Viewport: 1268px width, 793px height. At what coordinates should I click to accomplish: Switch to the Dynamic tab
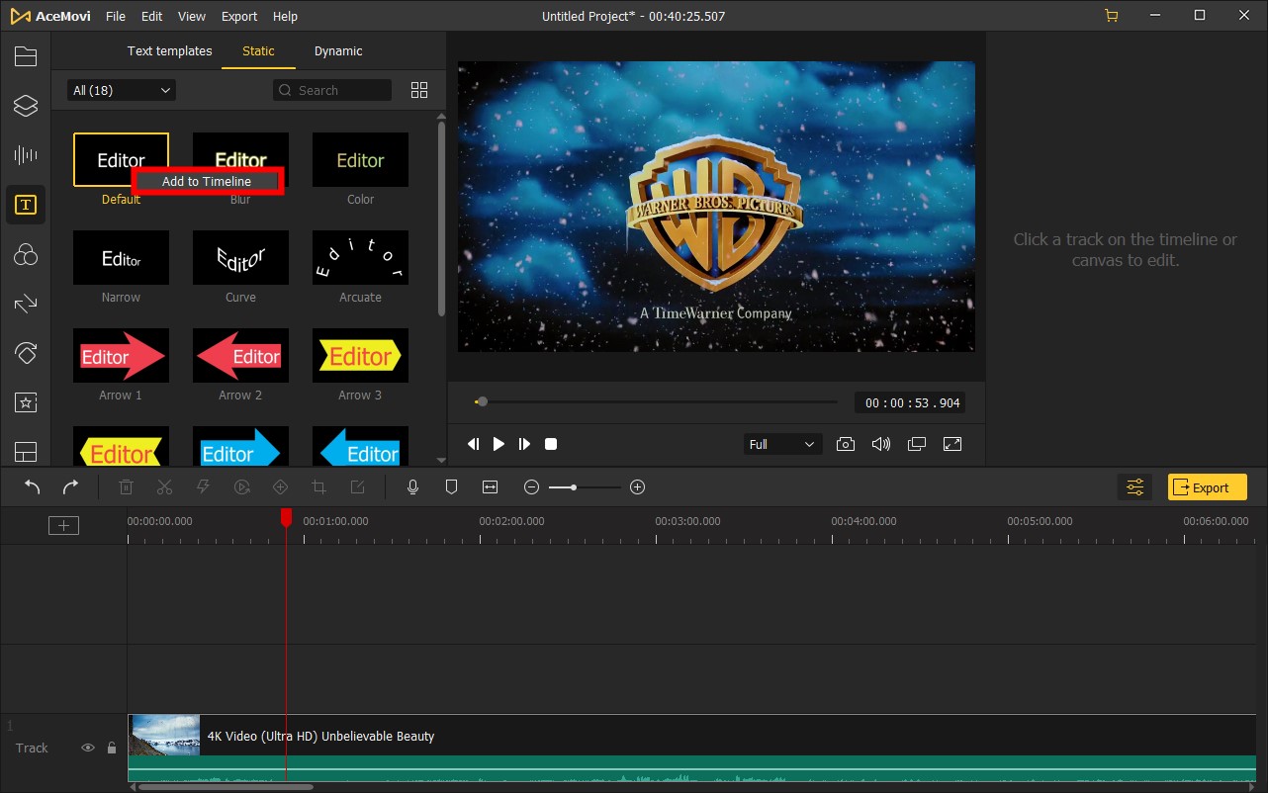click(338, 51)
